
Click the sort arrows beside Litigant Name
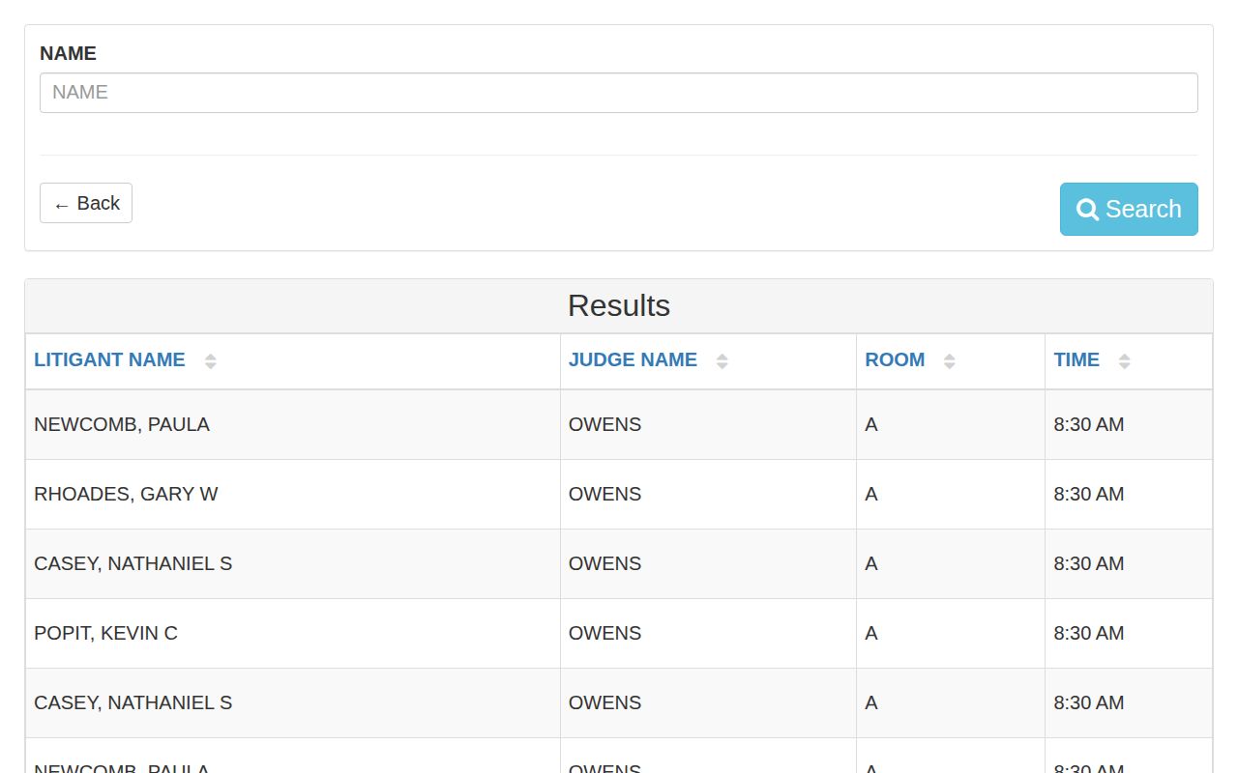pyautogui.click(x=210, y=361)
